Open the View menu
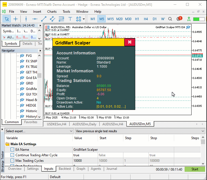This screenshot has height=180, width=207. [23, 12]
